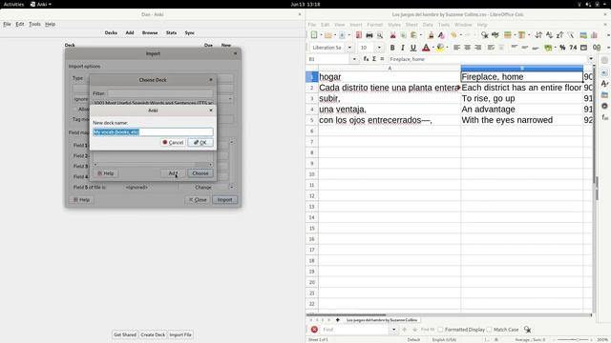Enable Formatted Display checkbox
The width and height of the screenshot is (611, 343).
[x=440, y=330]
